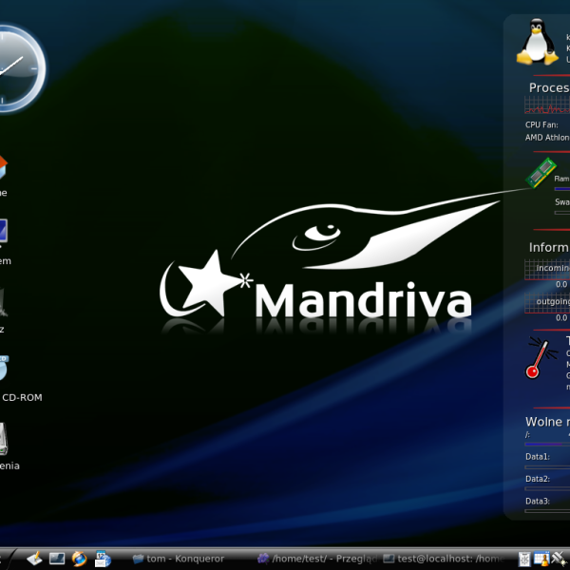This screenshot has height=570, width=570.
Task: Open the calendar-style icon in the panel launcher area
Action: pos(103,559)
